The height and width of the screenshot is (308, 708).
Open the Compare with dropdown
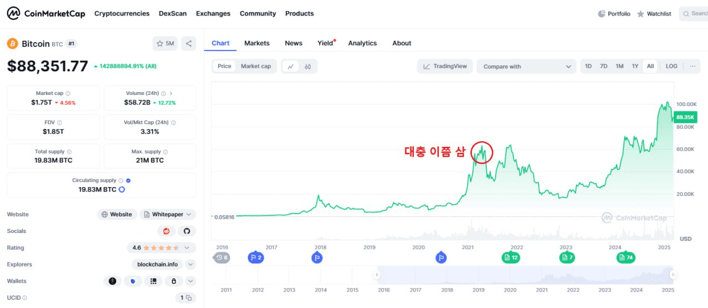527,67
